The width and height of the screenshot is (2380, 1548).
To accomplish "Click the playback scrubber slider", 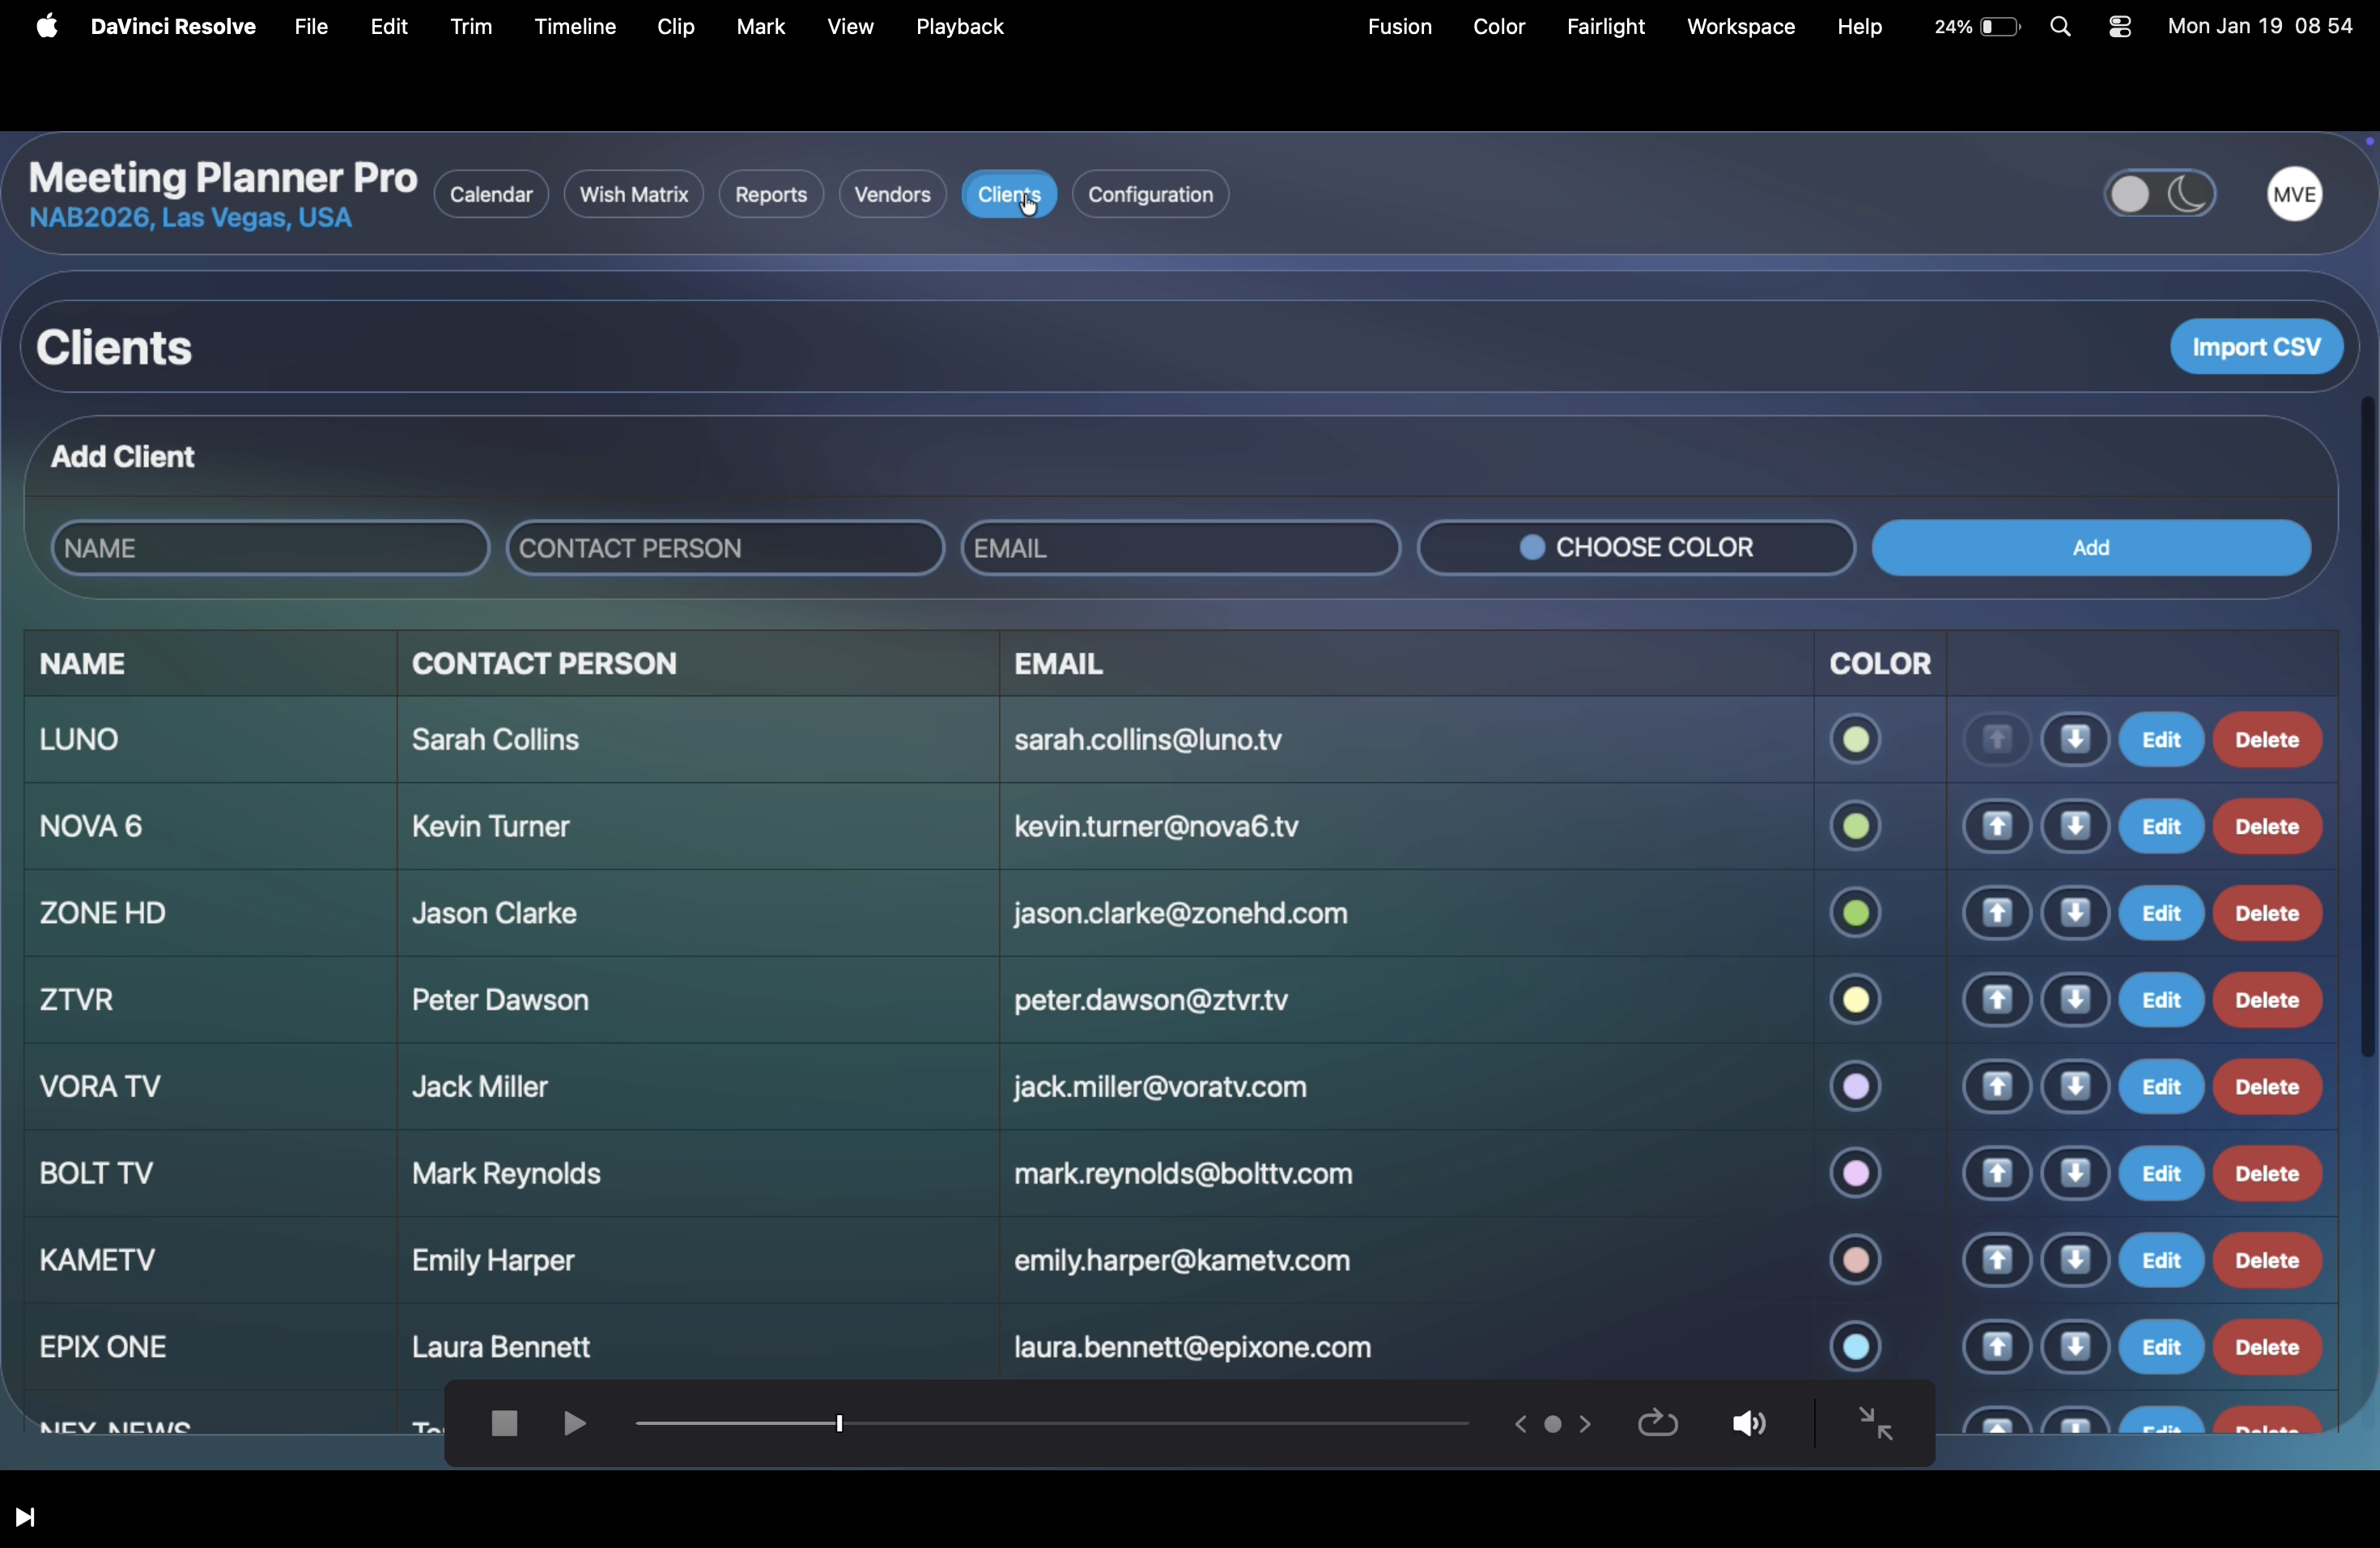I will coord(1052,1424).
